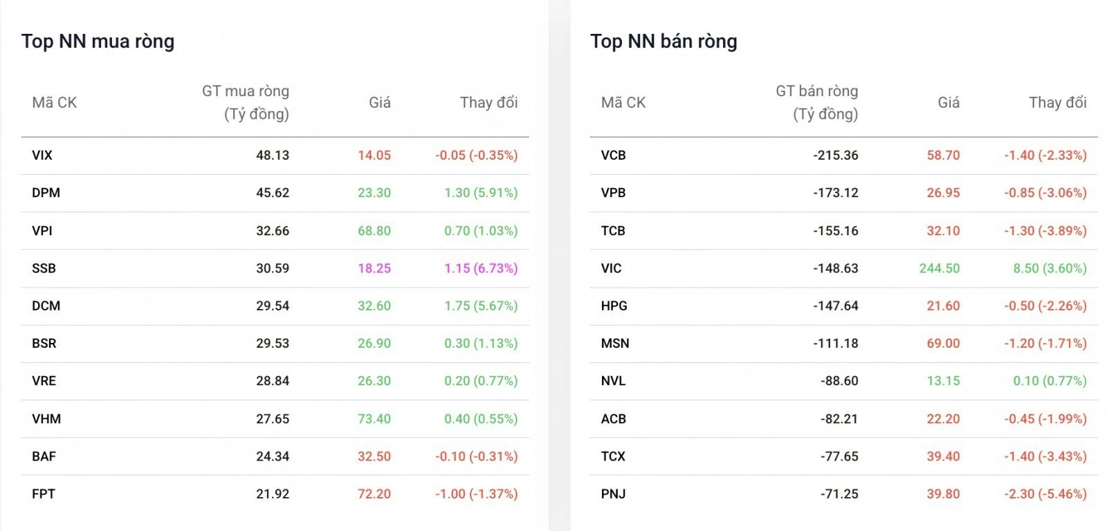This screenshot has height=531, width=1107.
Task: Click the 'GT bán ròng (Tỷ đồng)' column header
Action: (816, 102)
